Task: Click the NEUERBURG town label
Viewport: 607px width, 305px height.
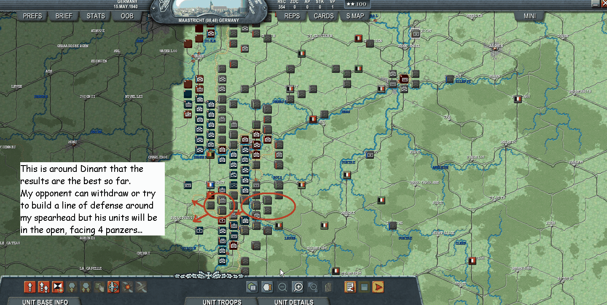Action: click(522, 268)
